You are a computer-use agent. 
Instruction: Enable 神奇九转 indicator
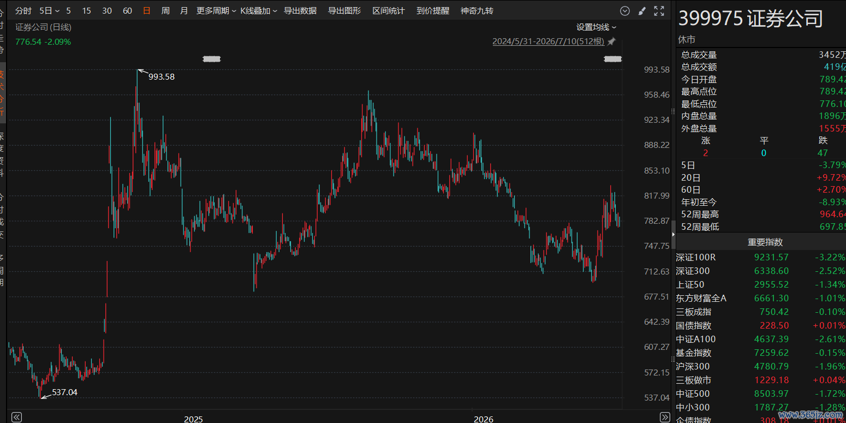tap(477, 11)
